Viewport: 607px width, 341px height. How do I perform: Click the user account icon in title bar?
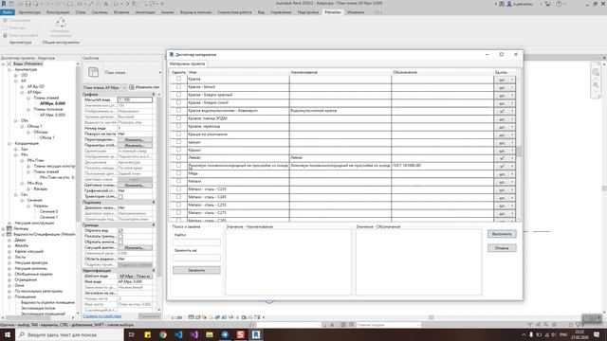point(509,4)
